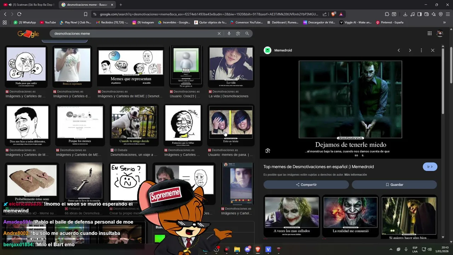
Task: Open Google Lens image search icon
Action: (238, 34)
